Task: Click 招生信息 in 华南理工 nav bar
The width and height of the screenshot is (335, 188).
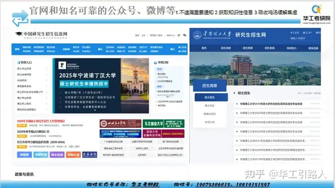Action: (x=226, y=48)
